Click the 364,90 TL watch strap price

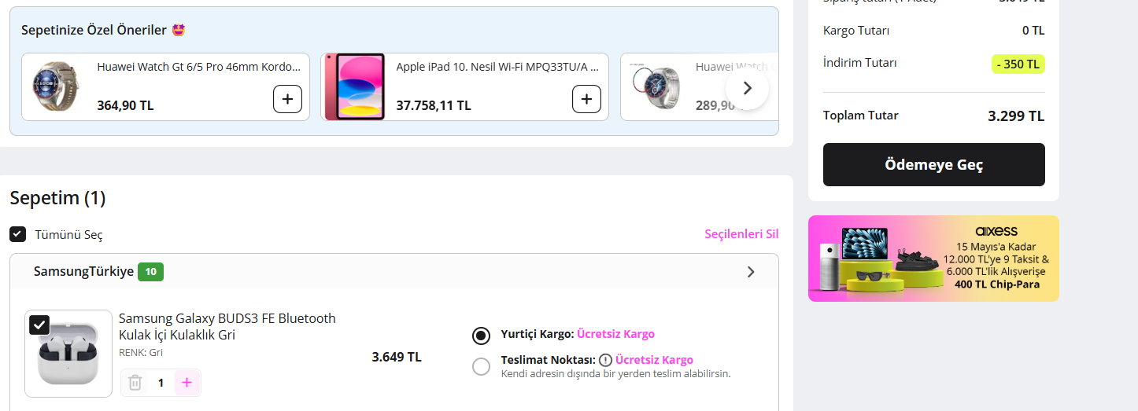[x=125, y=105]
